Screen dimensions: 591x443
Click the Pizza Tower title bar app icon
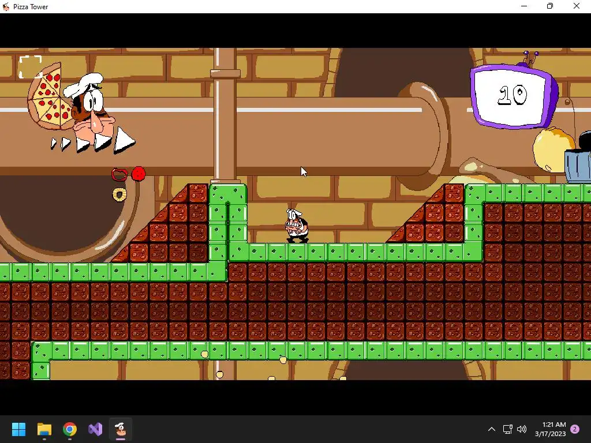6,6
